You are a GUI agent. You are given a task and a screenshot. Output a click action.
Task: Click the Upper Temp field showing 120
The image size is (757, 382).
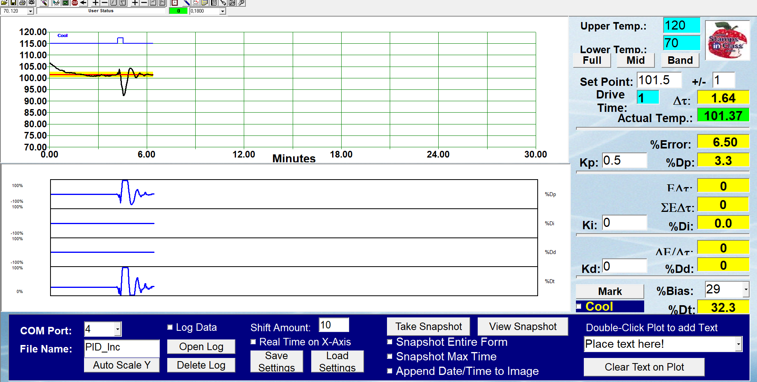682,25
